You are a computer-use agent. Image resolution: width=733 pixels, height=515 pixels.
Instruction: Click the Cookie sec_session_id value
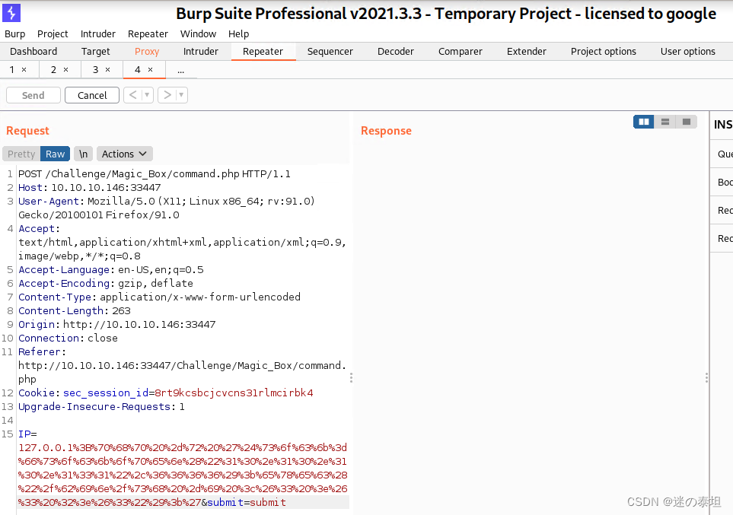(x=234, y=393)
